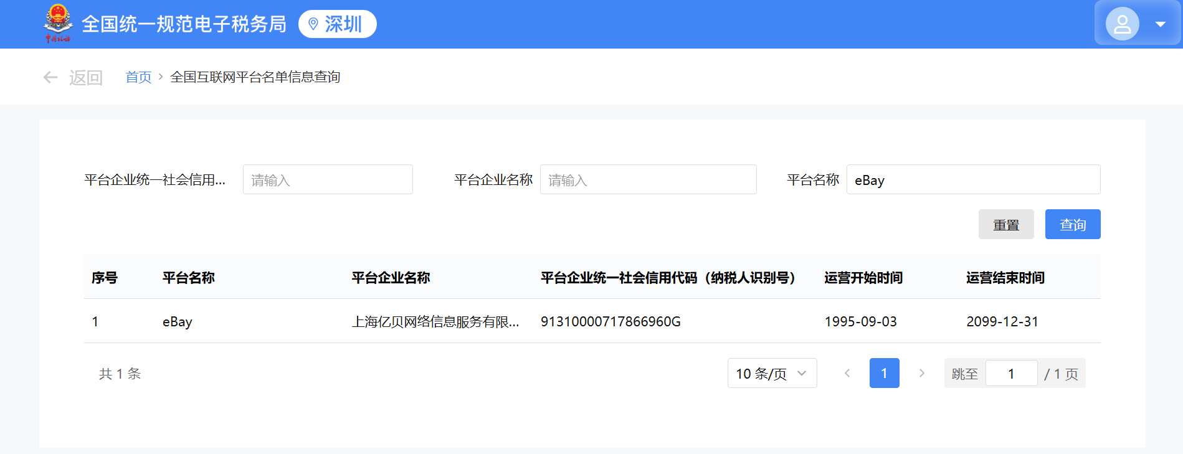Expand the account dropdown arrow
Viewport: 1183px width, 454px height.
pos(1160,24)
